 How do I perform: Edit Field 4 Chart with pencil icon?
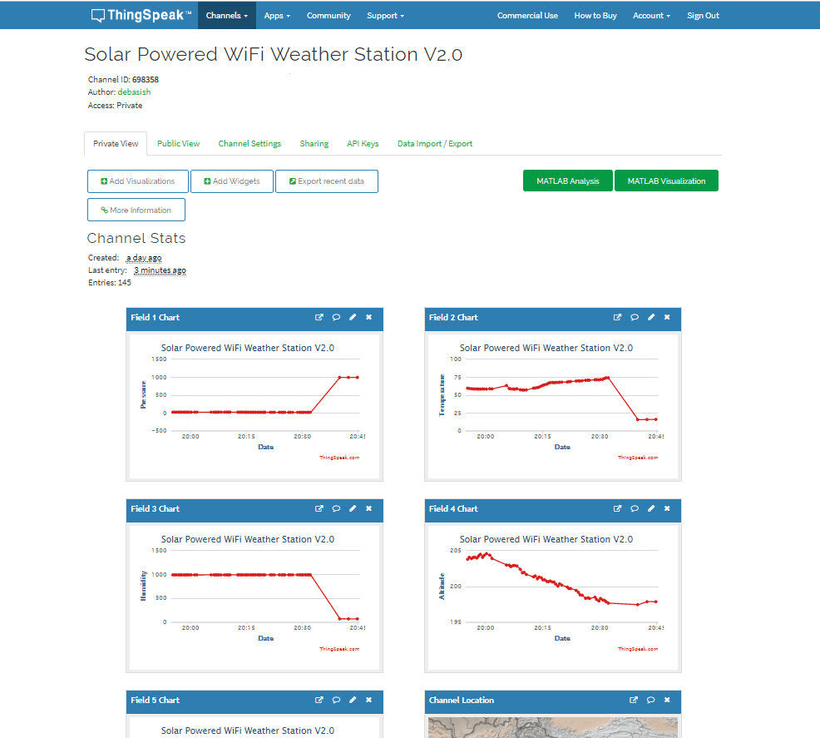click(x=651, y=508)
